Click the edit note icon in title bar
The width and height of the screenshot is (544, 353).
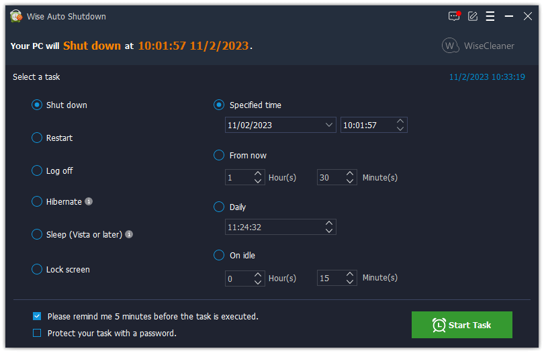coord(473,16)
